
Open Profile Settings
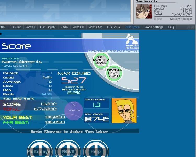click(154, 27)
